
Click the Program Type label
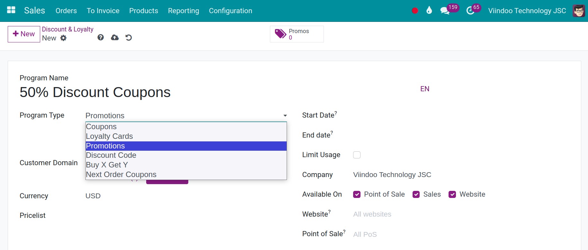point(42,115)
